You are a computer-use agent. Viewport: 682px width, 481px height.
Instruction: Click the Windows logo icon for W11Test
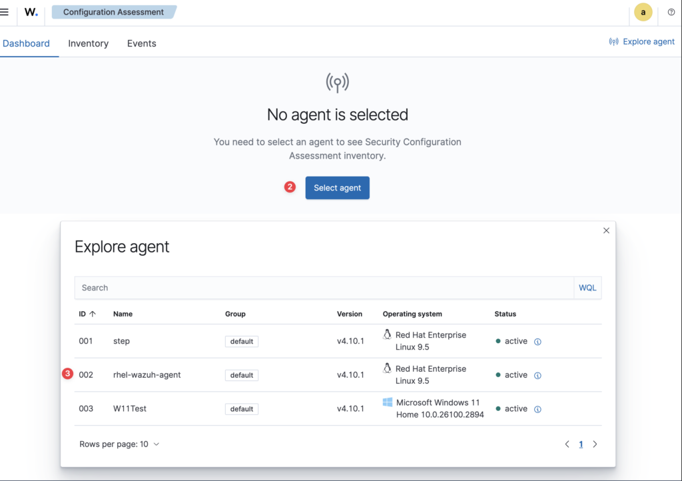pyautogui.click(x=388, y=402)
